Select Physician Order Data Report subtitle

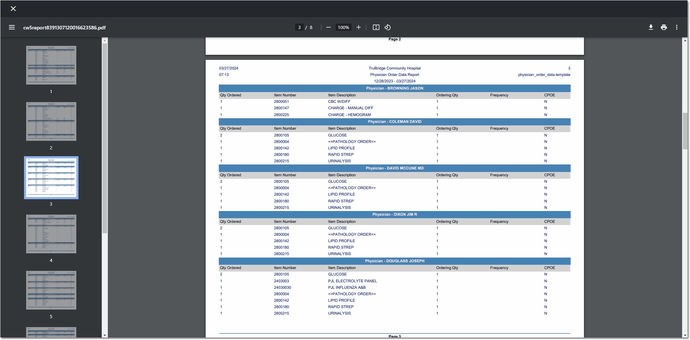pyautogui.click(x=394, y=75)
